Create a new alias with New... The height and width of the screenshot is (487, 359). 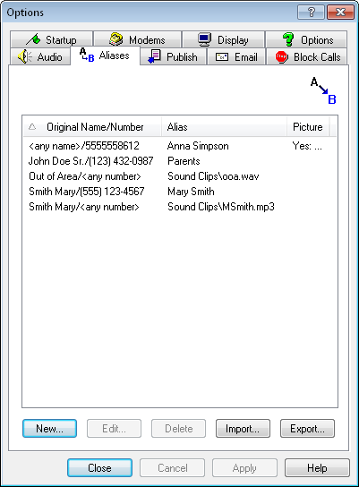(50, 429)
